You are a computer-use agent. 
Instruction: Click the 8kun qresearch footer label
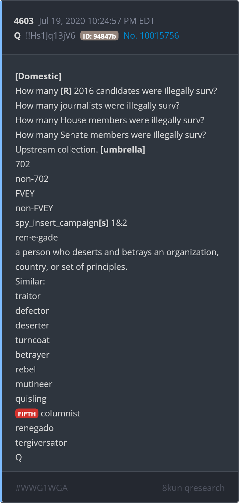pos(193,488)
